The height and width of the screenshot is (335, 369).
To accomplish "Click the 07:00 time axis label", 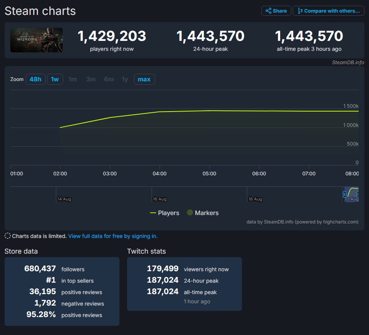I will [309, 173].
